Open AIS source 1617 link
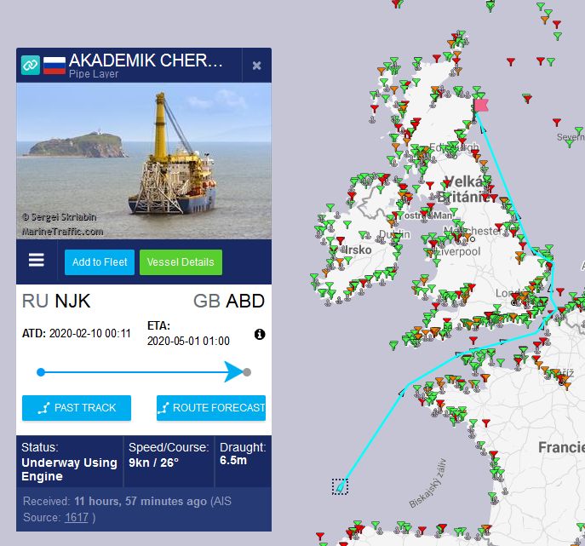Image resolution: width=585 pixels, height=546 pixels. pos(76,517)
